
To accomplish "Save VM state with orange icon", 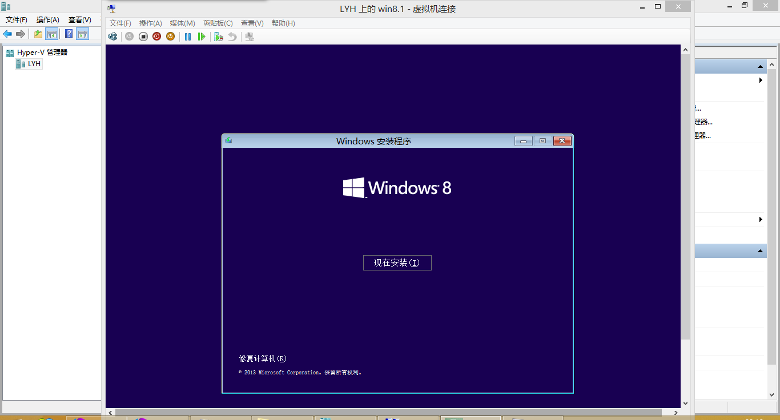I will coord(170,37).
